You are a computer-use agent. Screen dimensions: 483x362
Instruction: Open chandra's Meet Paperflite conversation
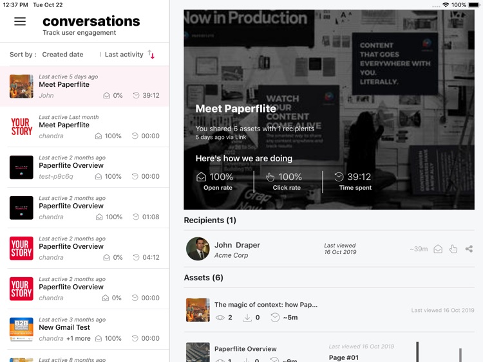[x=85, y=127]
